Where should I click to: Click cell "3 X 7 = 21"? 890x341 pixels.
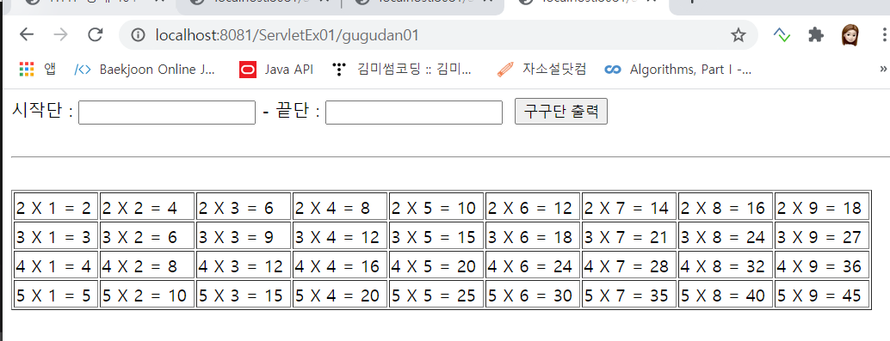click(629, 235)
